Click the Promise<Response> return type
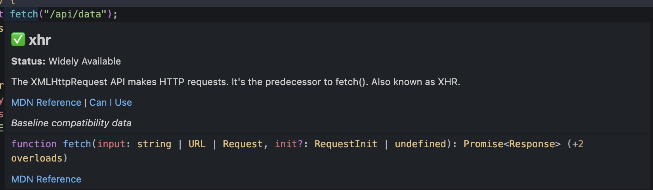The image size is (653, 190). [x=512, y=144]
